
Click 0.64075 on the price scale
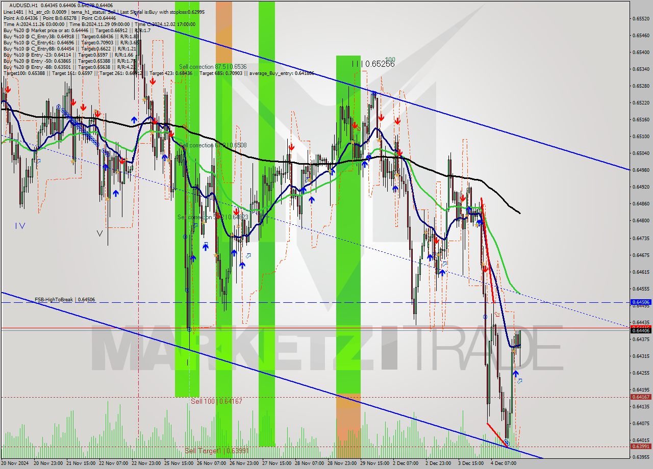641,423
